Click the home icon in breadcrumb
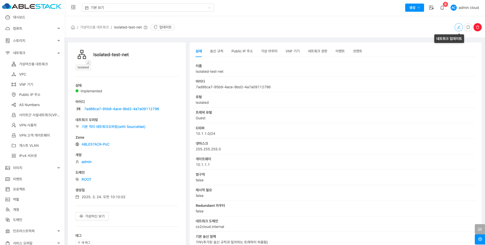Viewport: 485px width, 245px height. pos(73,27)
